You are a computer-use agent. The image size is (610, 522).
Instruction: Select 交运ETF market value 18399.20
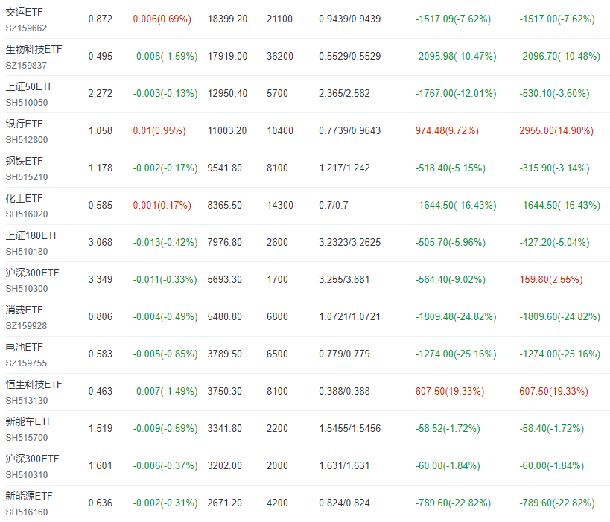(x=227, y=19)
